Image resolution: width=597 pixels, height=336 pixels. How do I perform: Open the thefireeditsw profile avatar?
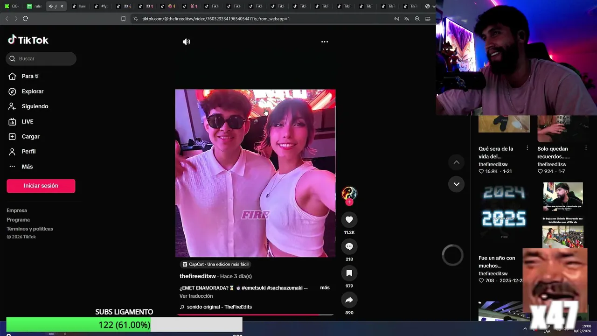point(349,193)
